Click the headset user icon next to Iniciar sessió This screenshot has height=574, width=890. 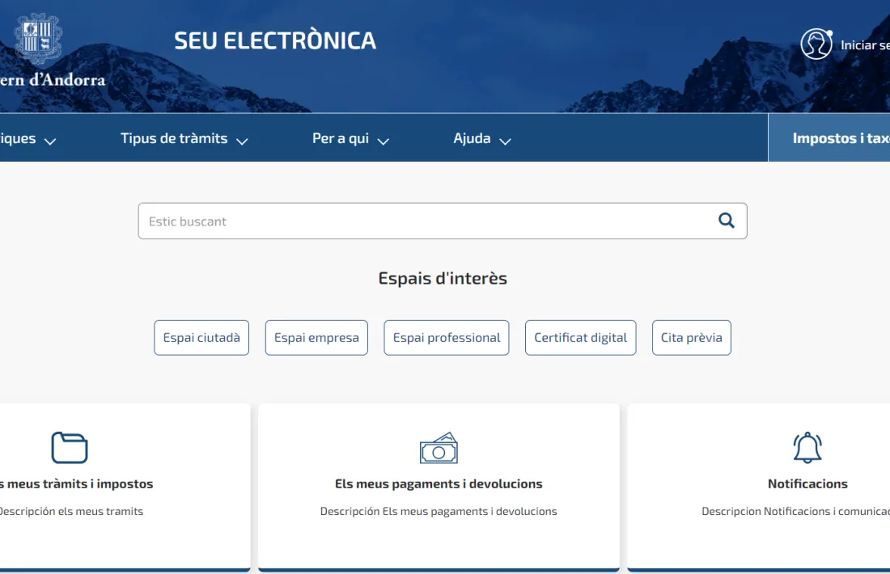pos(816,44)
